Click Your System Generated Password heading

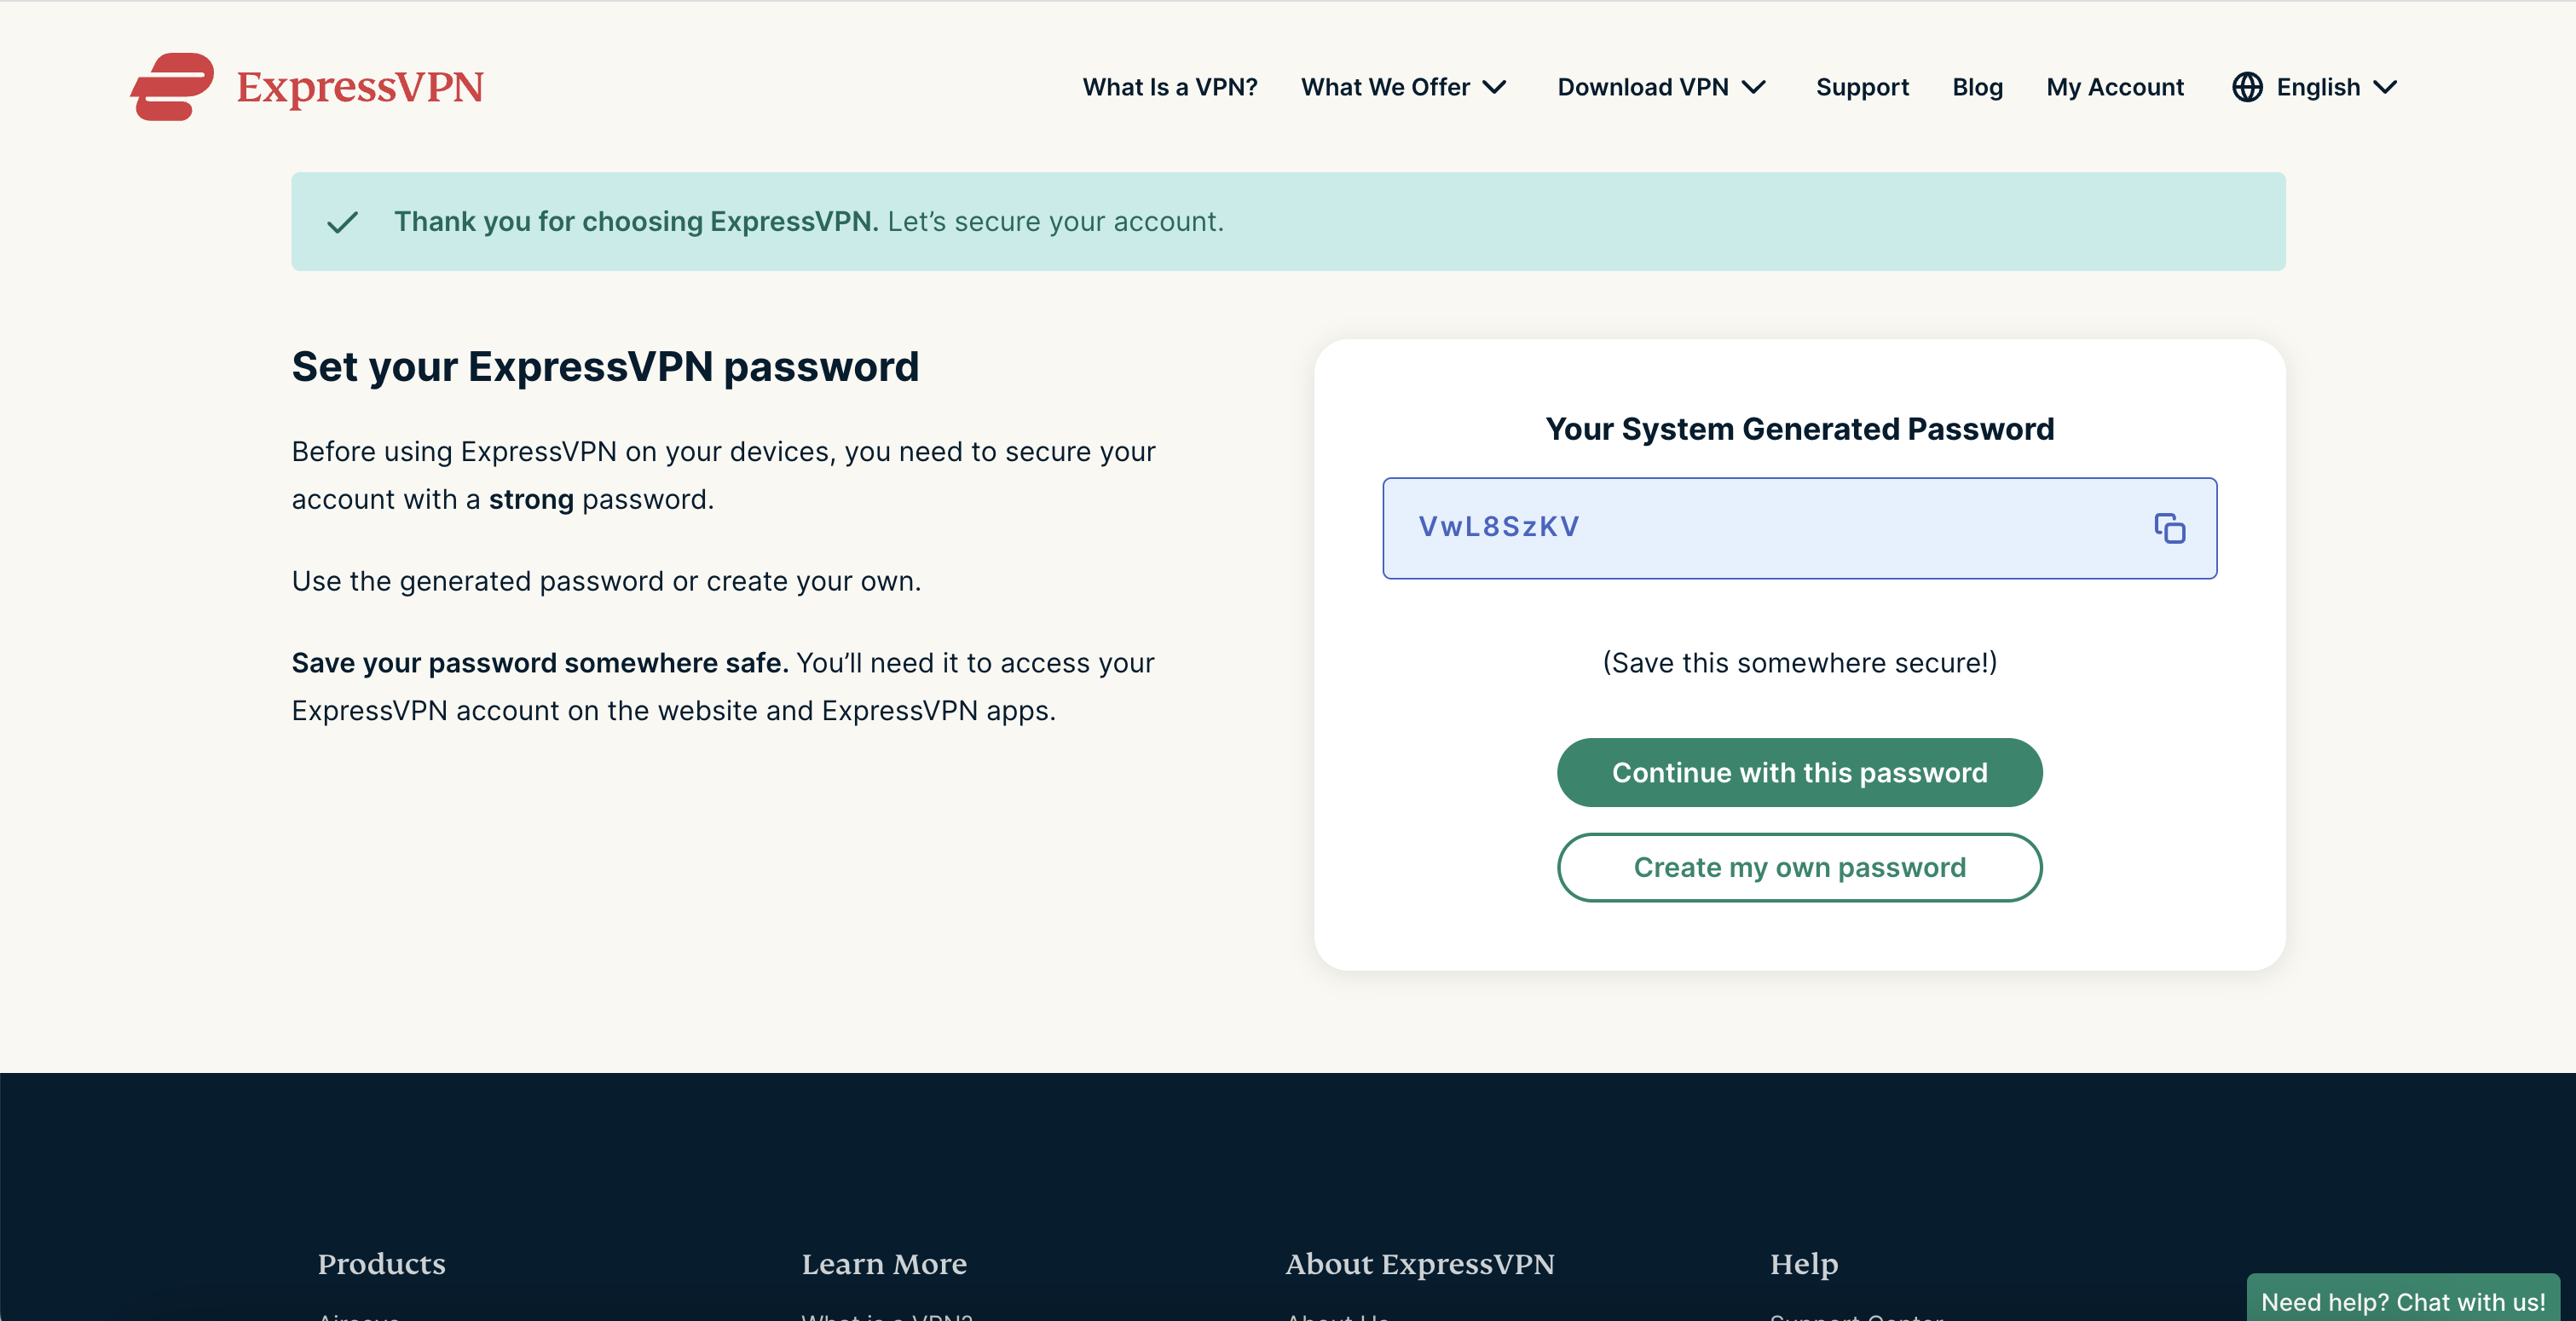tap(1799, 429)
